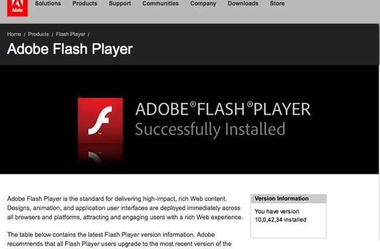
Task: Follow the Home breadcrumb link
Action: 14,34
